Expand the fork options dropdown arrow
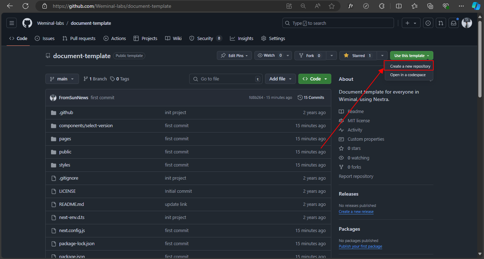Screen dimensions: 484x259 331,56
